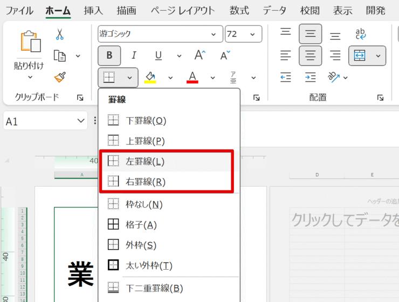Viewport: 399px width, 302px height.
Task: Toggle Bold formatting off
Action: tap(109, 56)
